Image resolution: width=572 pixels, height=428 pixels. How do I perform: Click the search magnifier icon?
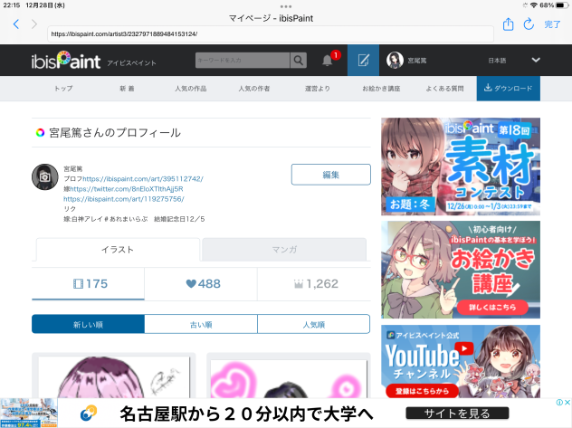click(x=299, y=60)
